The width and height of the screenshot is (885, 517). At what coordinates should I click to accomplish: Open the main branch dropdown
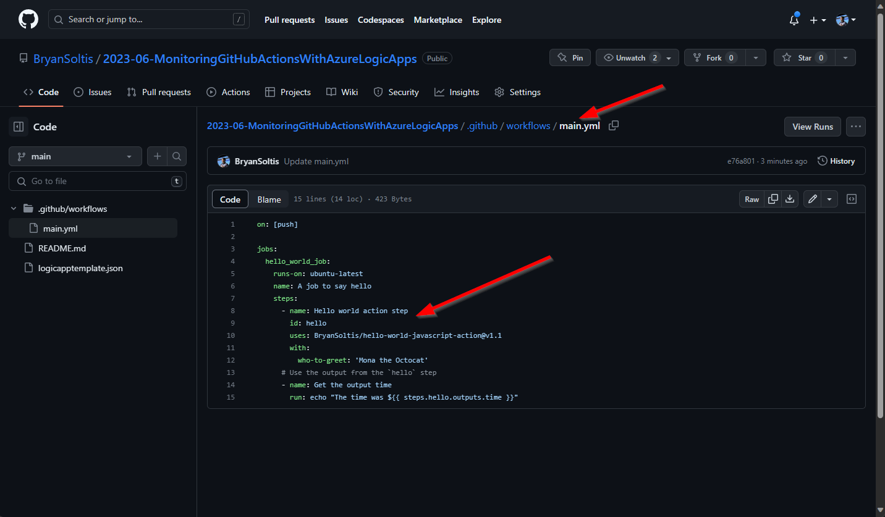(75, 156)
